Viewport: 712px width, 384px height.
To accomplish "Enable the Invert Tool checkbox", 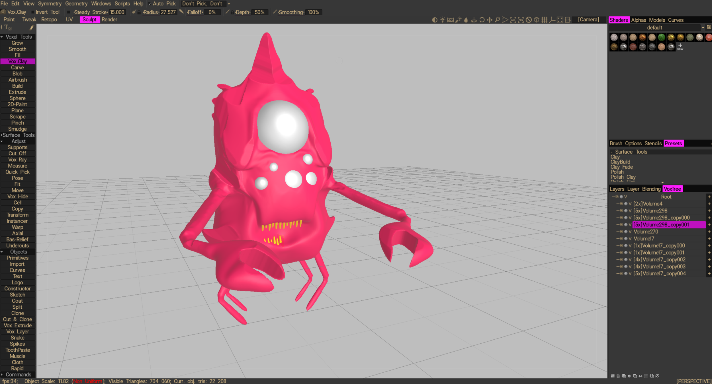I will [x=33, y=12].
